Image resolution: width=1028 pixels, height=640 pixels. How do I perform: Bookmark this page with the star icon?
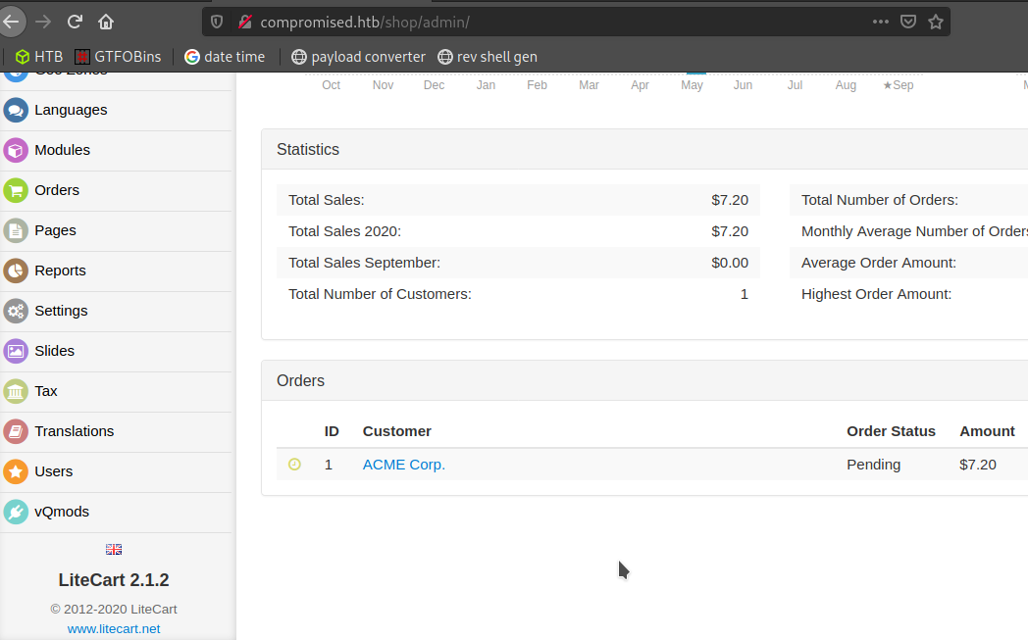(936, 22)
